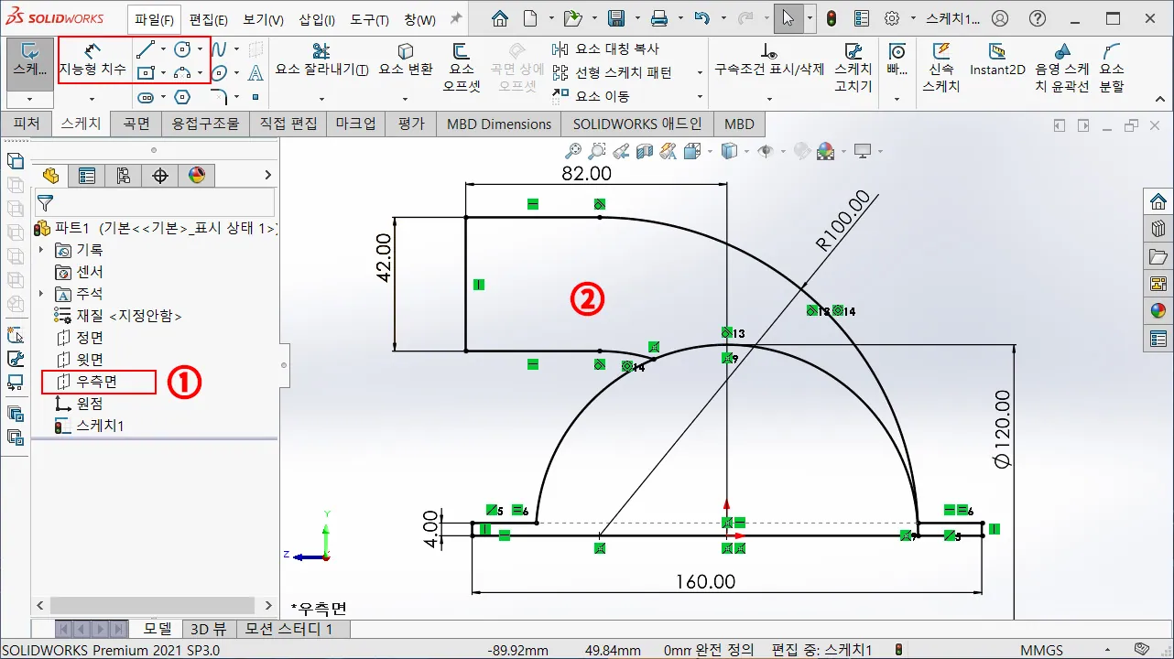Click the Save icon in the top toolbar
The height and width of the screenshot is (659, 1174).
(616, 18)
